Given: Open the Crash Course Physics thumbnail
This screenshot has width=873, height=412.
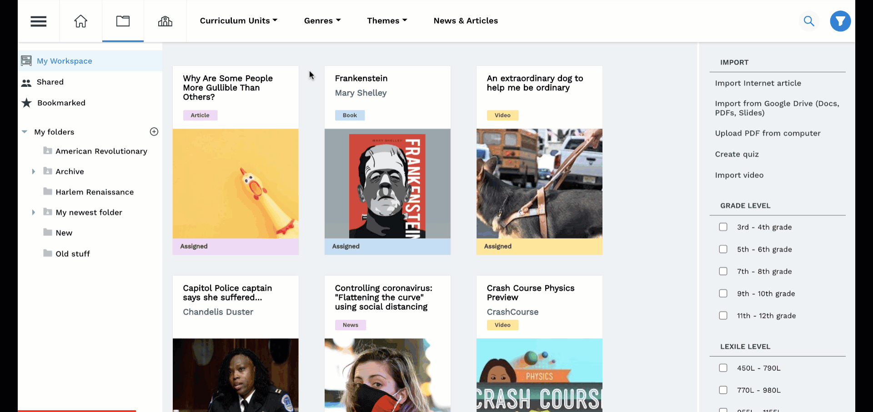Looking at the screenshot, I should [539, 375].
